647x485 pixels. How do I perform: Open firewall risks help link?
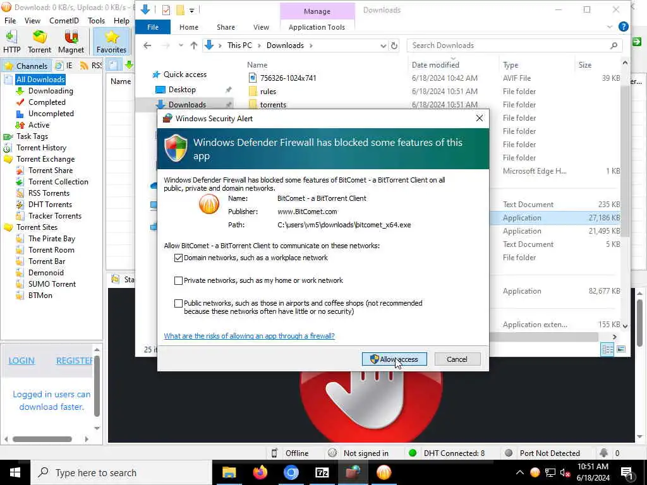[x=249, y=336]
